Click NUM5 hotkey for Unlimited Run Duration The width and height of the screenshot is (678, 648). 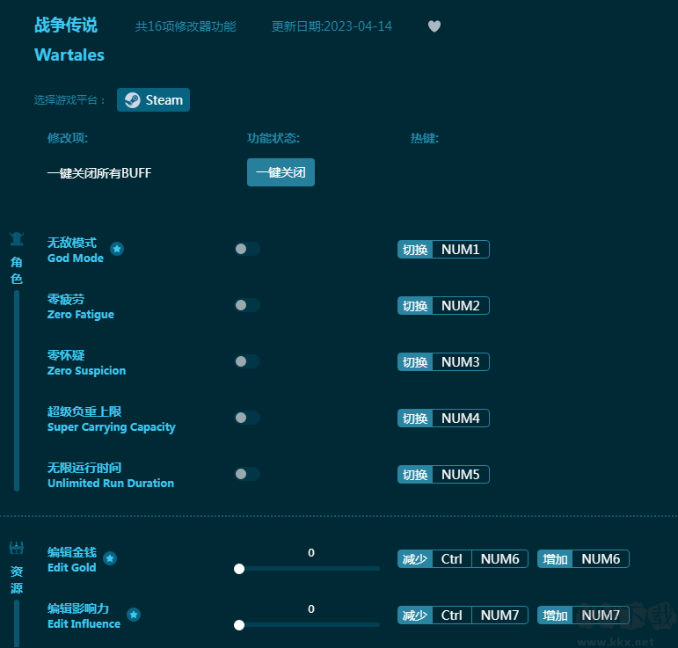coord(461,474)
